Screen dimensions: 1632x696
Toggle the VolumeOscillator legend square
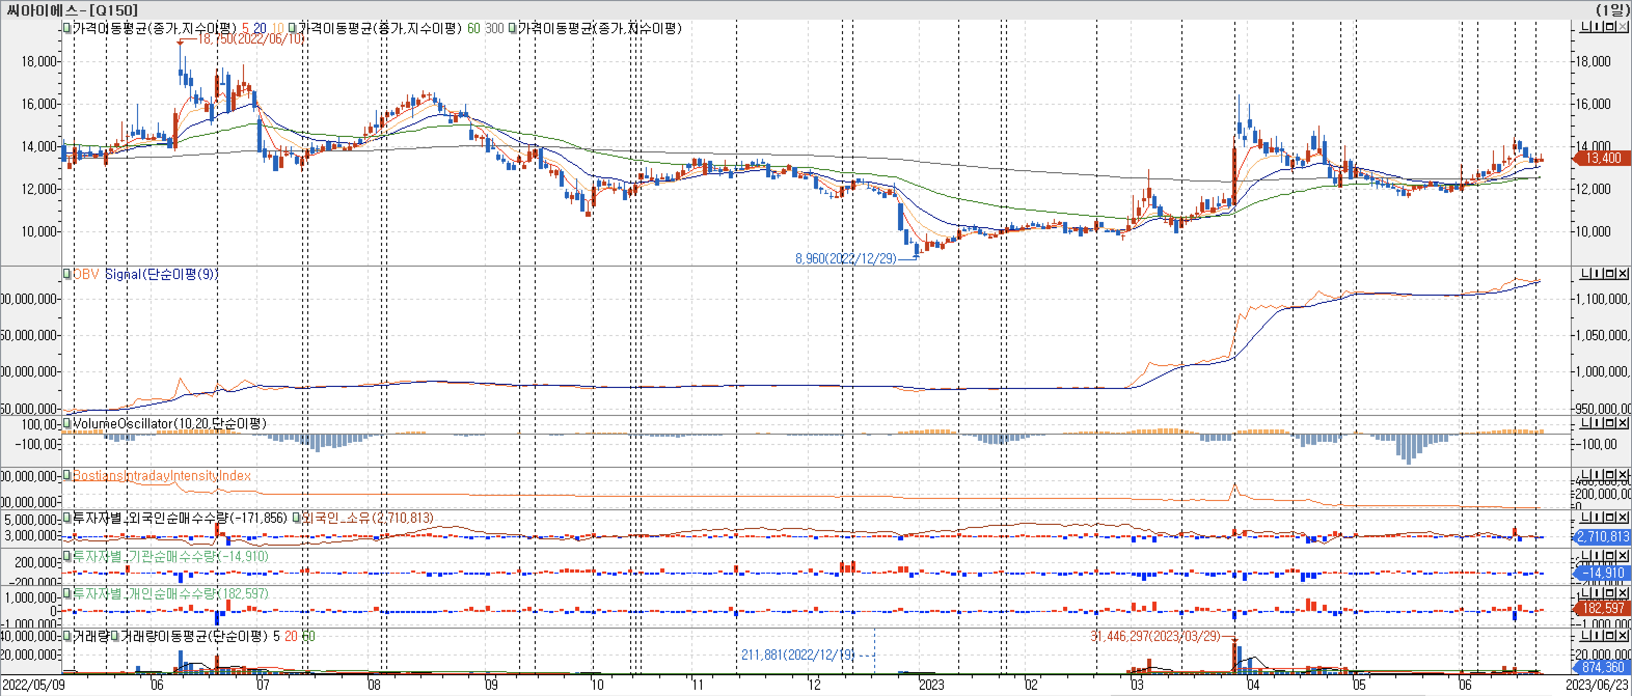click(x=67, y=423)
